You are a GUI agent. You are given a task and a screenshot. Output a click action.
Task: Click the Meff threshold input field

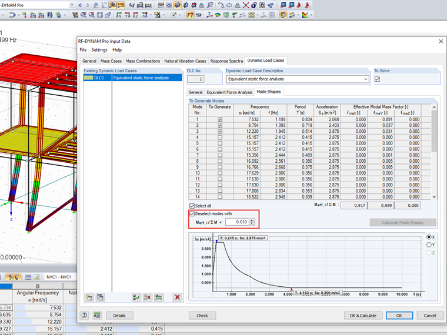point(236,222)
